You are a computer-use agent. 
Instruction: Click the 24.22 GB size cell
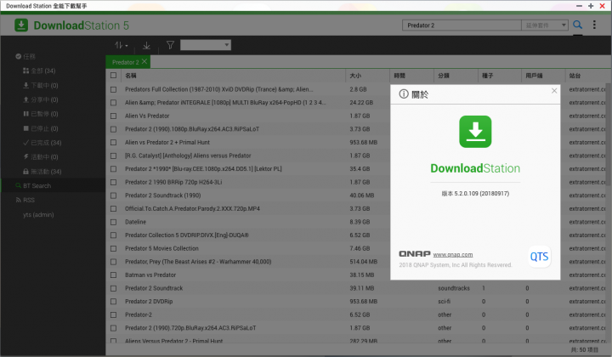coord(361,102)
